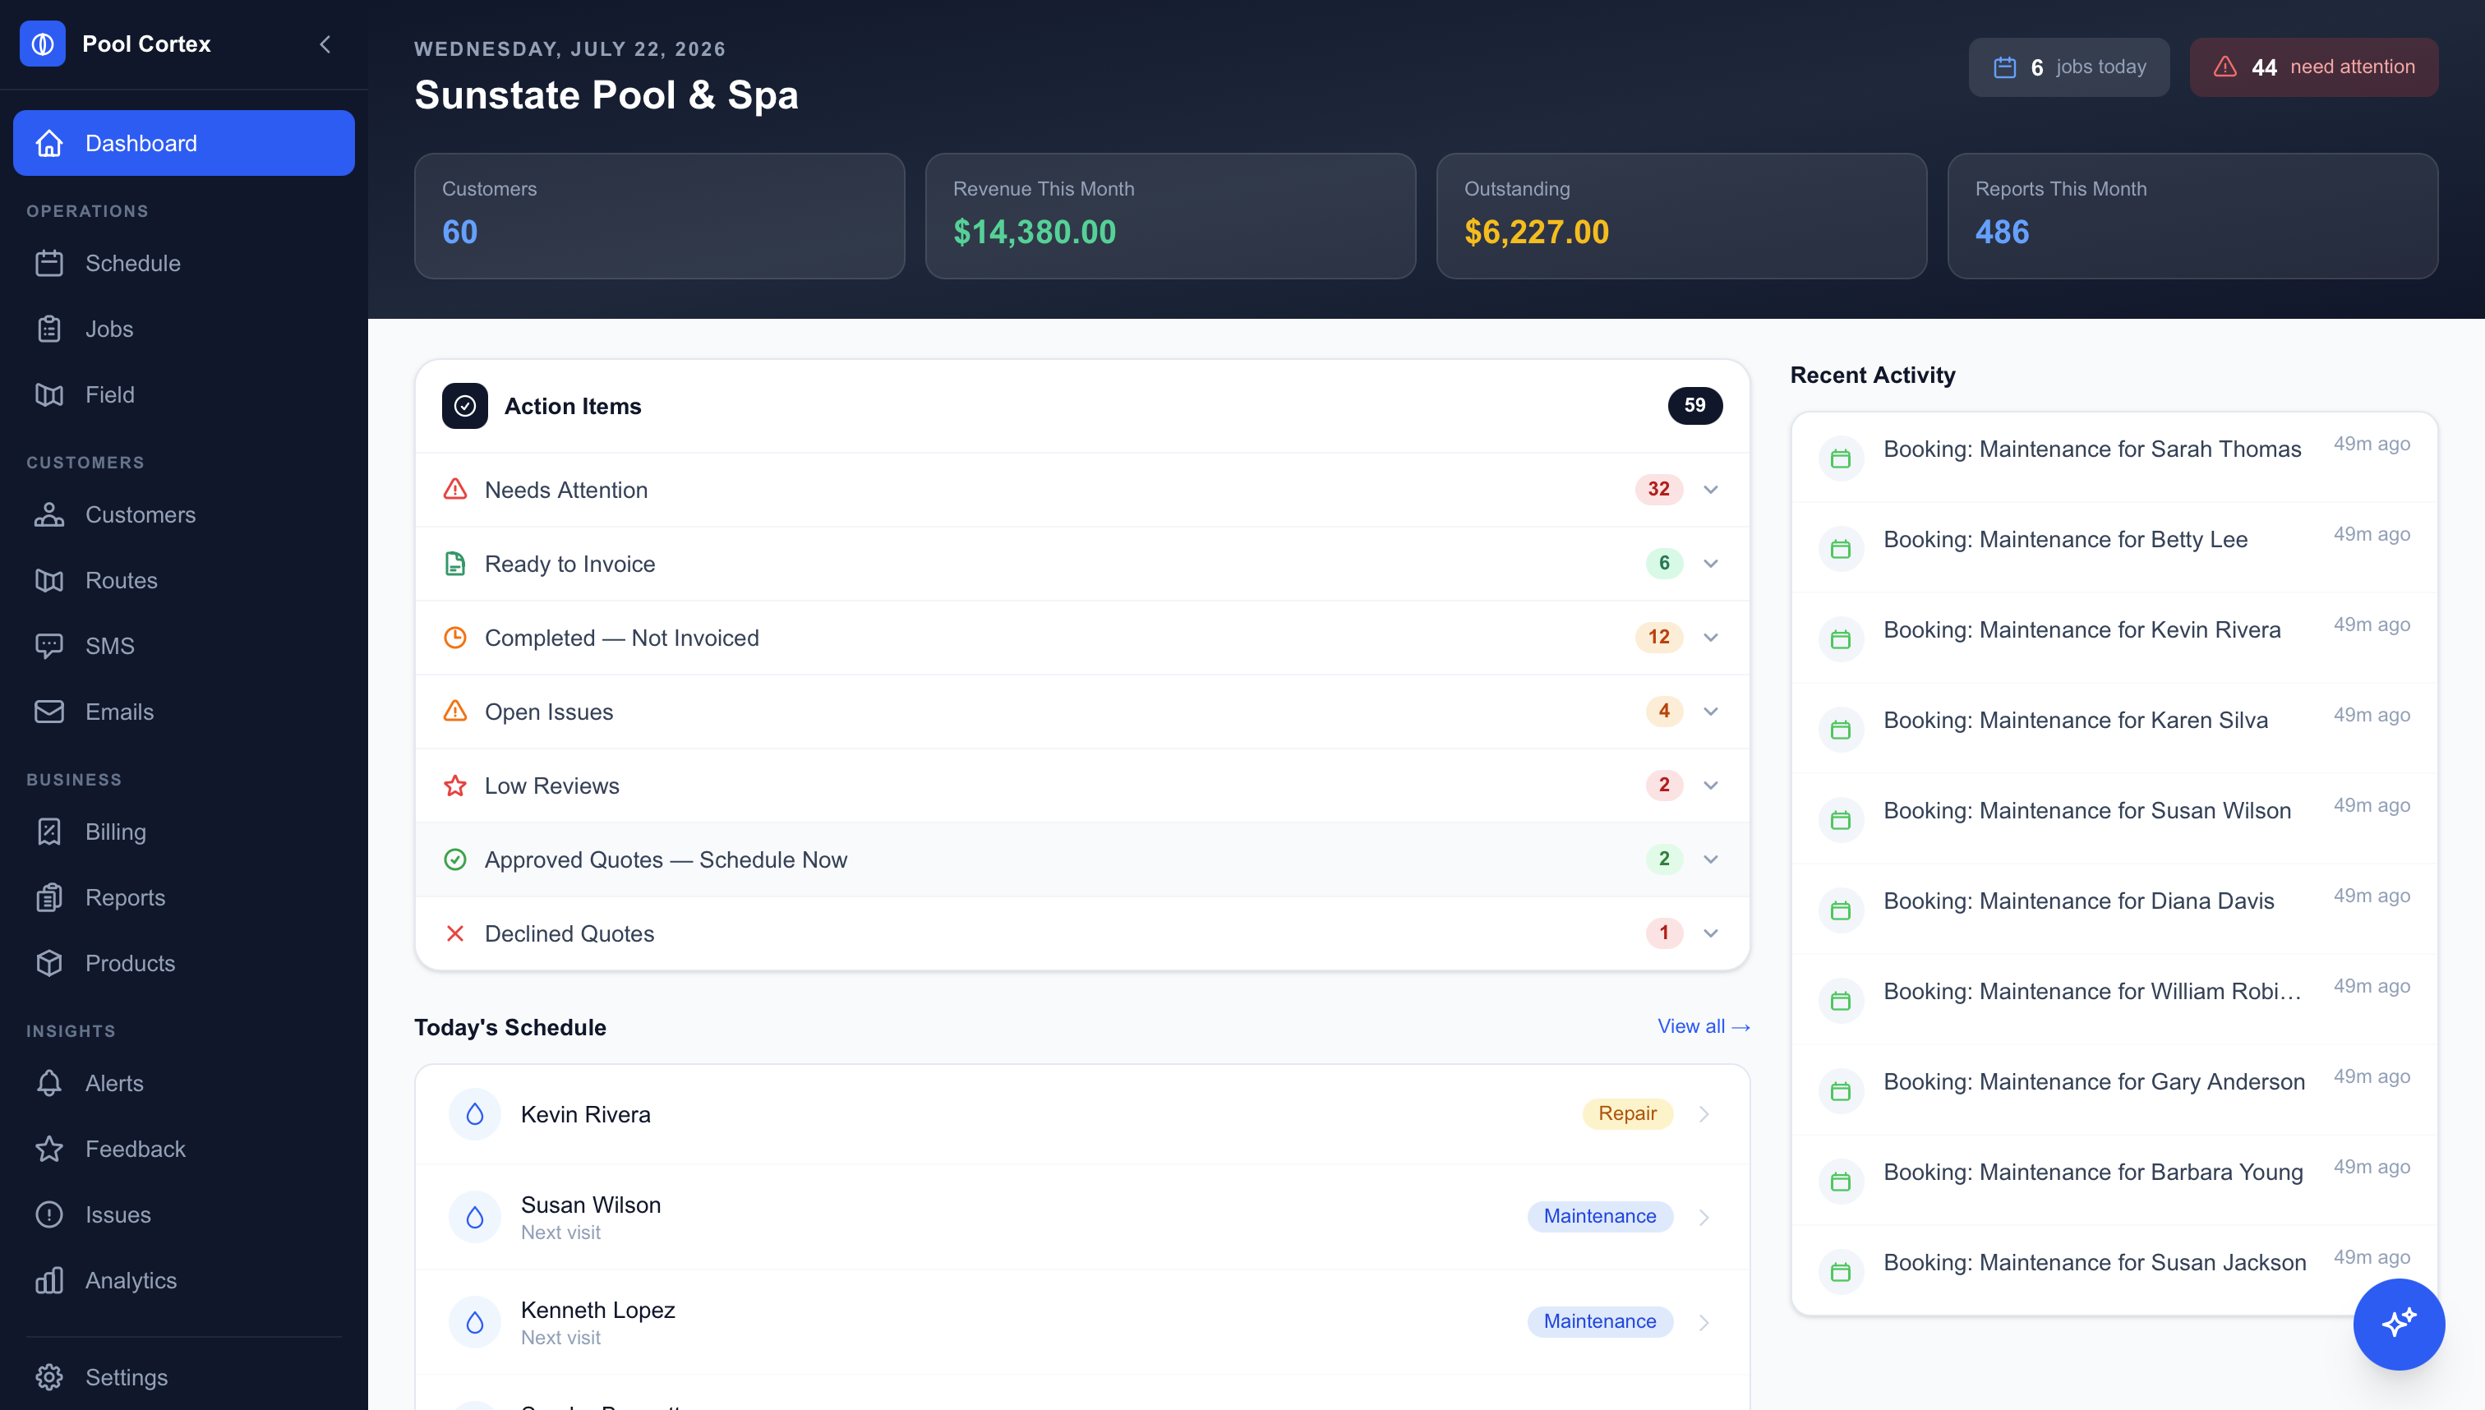
Task: Expand the Needs Attention row chevron
Action: (x=1710, y=490)
